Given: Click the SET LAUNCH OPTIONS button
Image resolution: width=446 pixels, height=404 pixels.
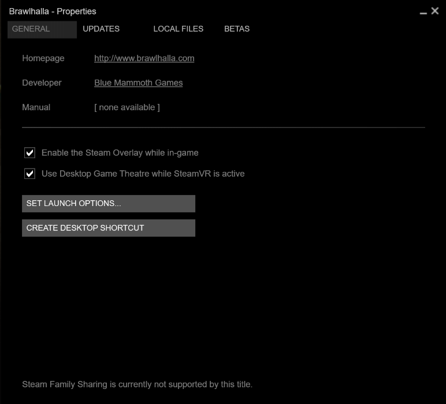Looking at the screenshot, I should (109, 203).
